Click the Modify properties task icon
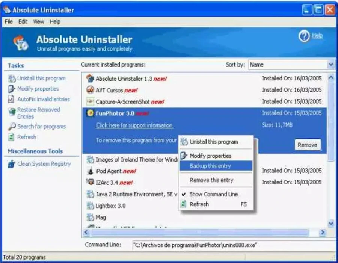338x263 pixels. click(11, 89)
